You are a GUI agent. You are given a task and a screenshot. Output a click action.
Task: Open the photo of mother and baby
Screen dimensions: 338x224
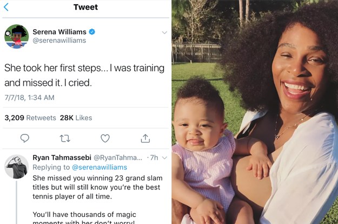[254, 112]
